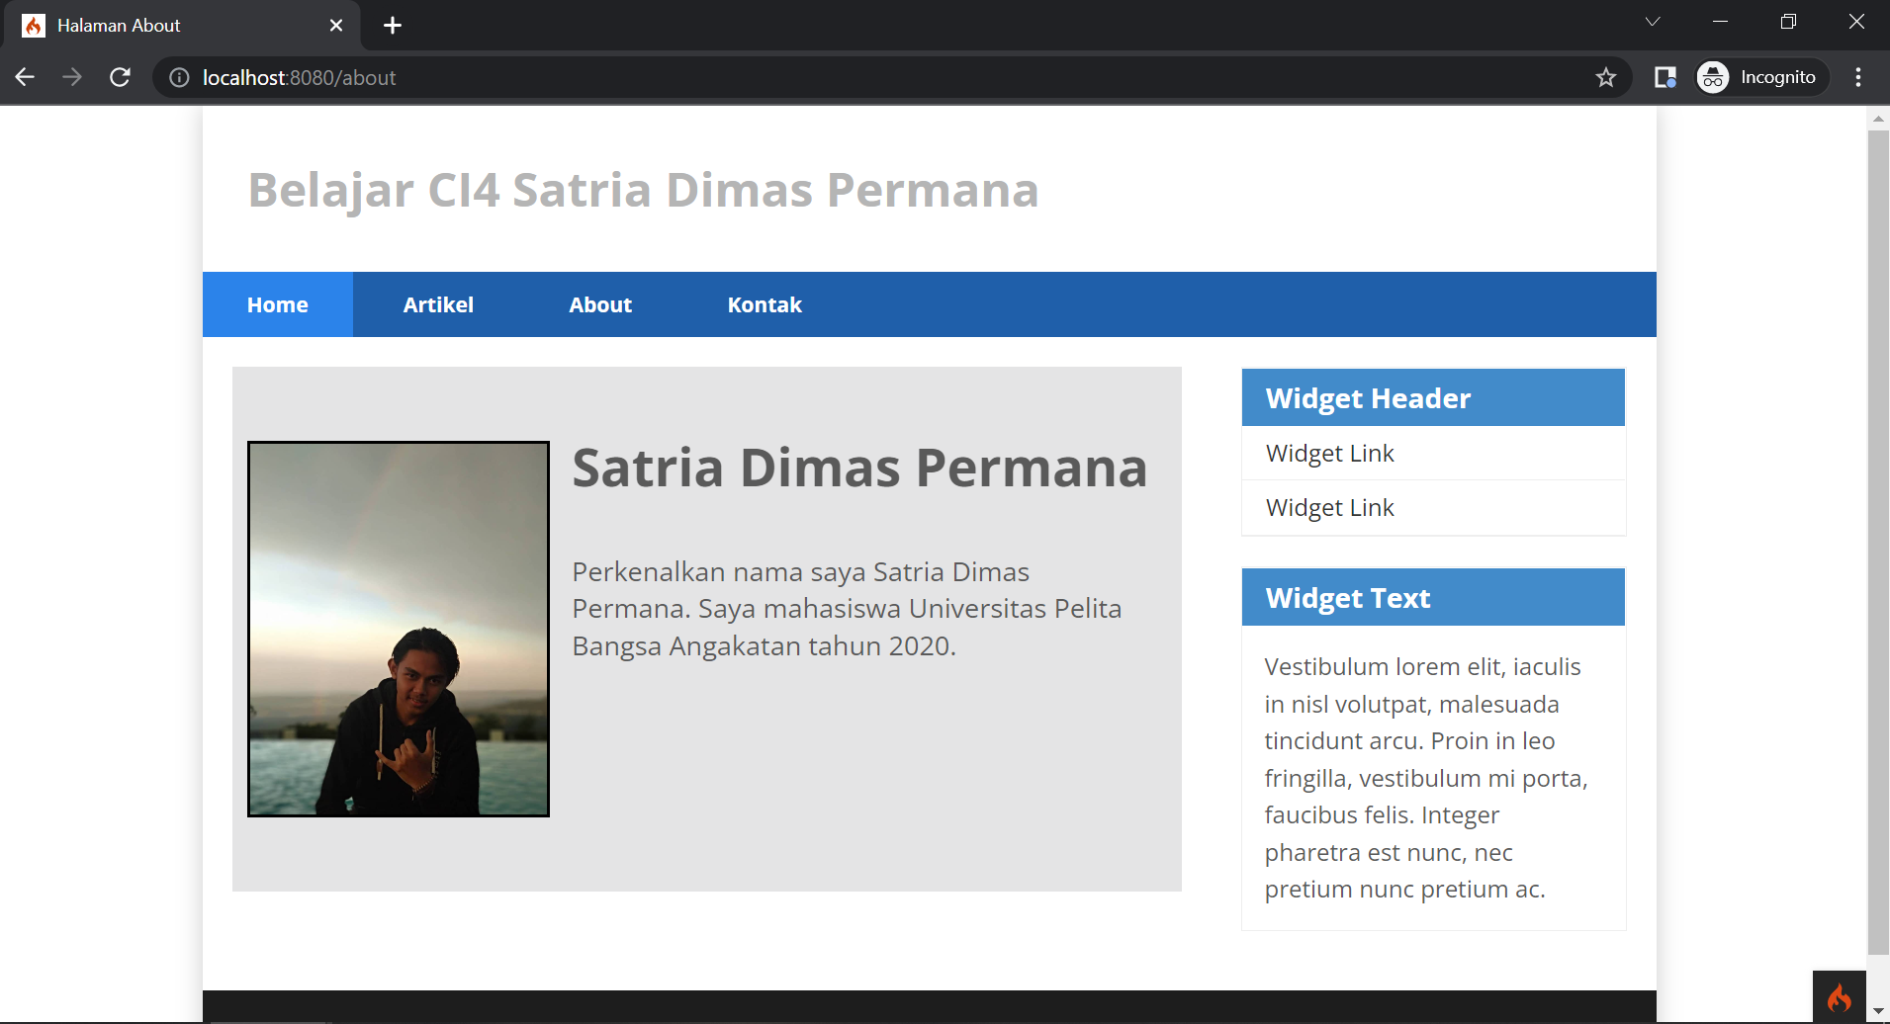The height and width of the screenshot is (1024, 1890).
Task: Click the first Widget Link
Action: [1330, 453]
